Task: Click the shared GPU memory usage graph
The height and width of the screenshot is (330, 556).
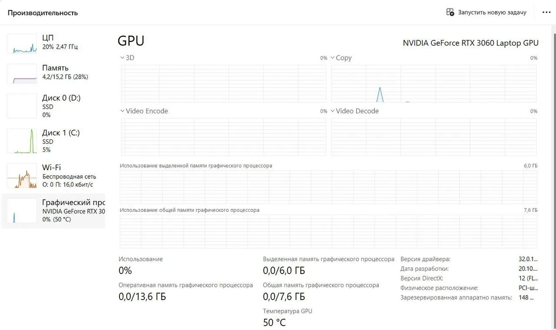Action: [328, 231]
